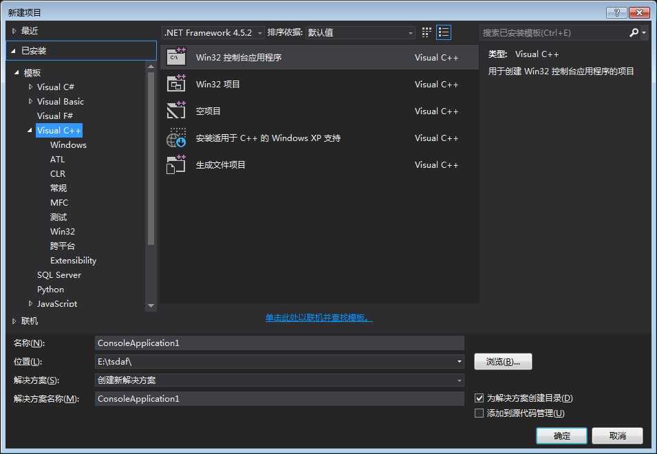Click the 解决方案名称 input field
This screenshot has height=454, width=657.
(279, 399)
